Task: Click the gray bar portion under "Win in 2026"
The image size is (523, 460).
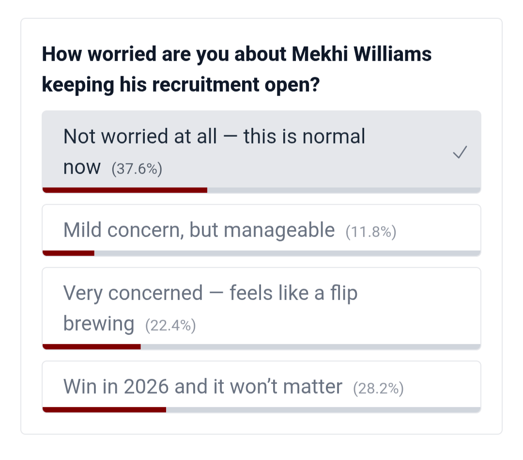Action: [323, 410]
